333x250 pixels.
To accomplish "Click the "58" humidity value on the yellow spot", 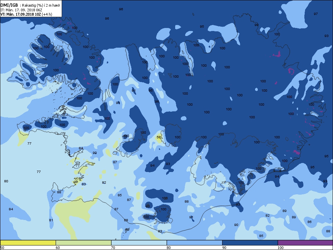I will pyautogui.click(x=159, y=137).
